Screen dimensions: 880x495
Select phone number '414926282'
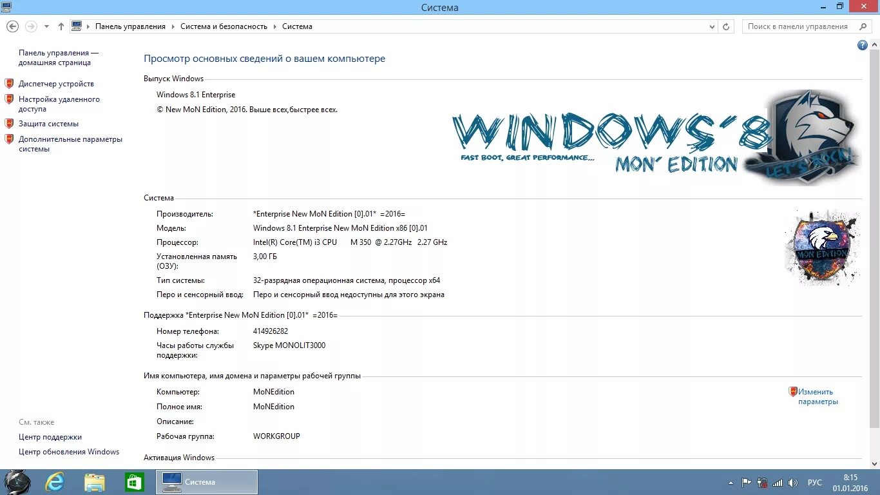271,331
